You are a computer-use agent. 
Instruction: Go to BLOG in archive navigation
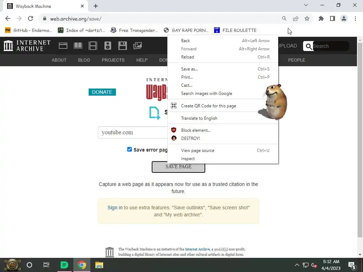84,60
